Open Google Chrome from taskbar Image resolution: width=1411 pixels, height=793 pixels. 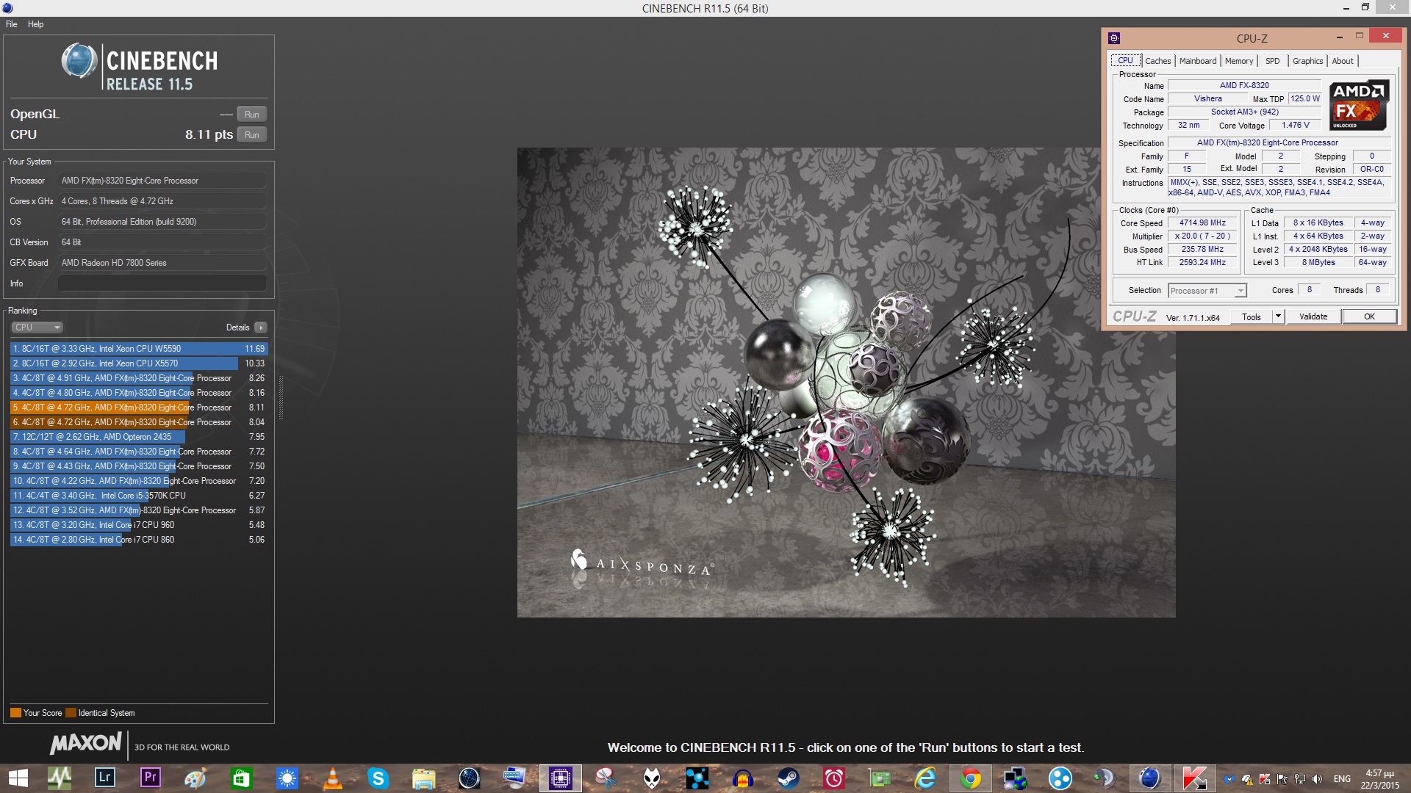point(971,778)
